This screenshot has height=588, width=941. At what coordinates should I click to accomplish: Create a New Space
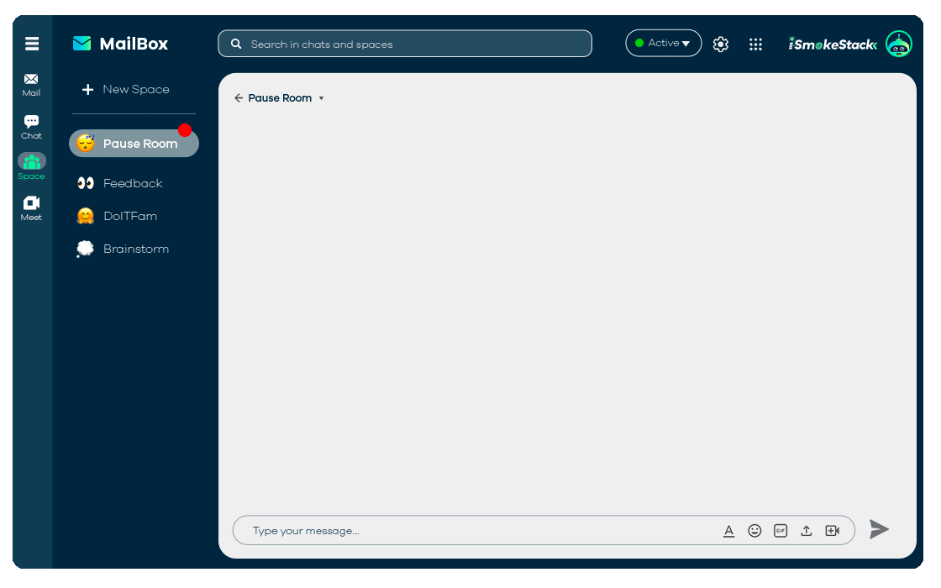tap(126, 89)
